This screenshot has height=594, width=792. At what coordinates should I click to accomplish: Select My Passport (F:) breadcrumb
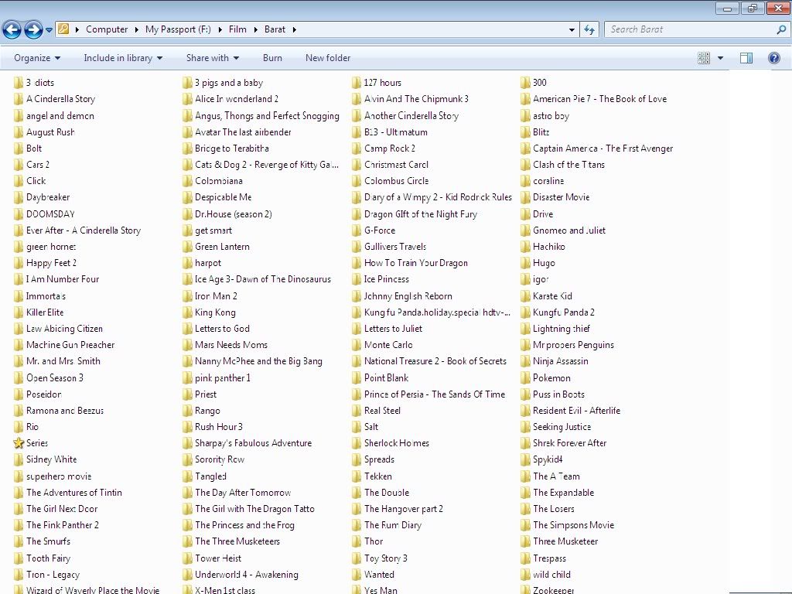click(x=178, y=29)
